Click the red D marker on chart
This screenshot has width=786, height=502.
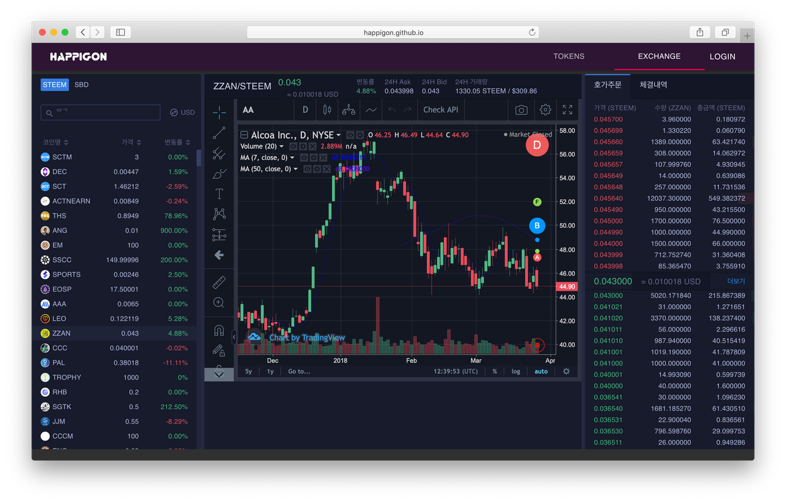(537, 145)
